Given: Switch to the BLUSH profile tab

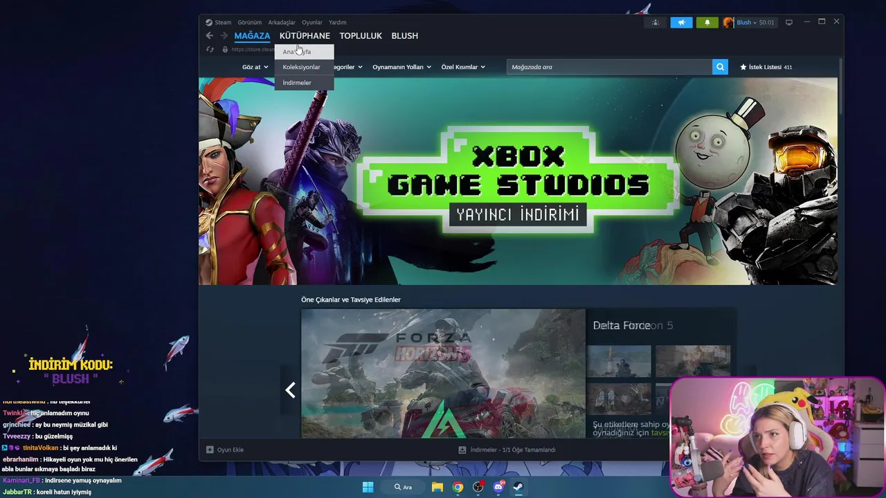Looking at the screenshot, I should 405,36.
